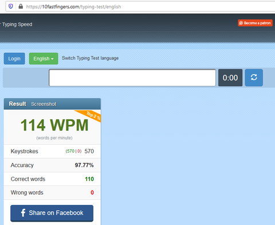The image size is (275, 225).
Task: Click the Share on Facebook button
Action: [x=52, y=213]
